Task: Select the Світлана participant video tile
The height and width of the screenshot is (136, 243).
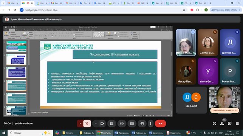Action: click(x=208, y=42)
